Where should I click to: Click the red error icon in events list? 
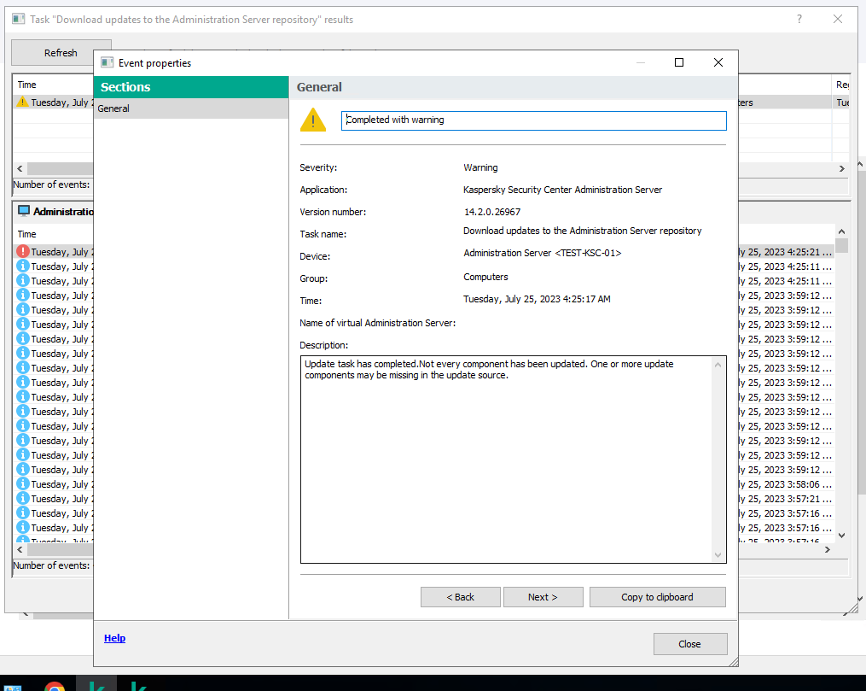point(23,251)
